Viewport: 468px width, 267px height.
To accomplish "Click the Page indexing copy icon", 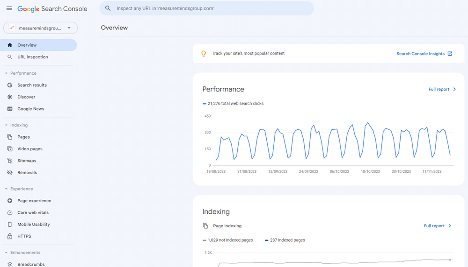I will tap(205, 226).
